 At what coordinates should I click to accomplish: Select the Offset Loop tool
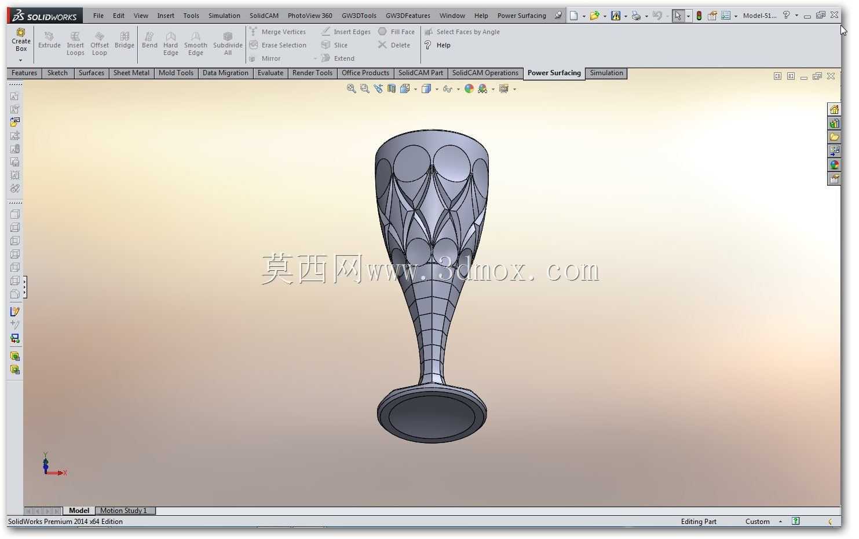pos(100,44)
